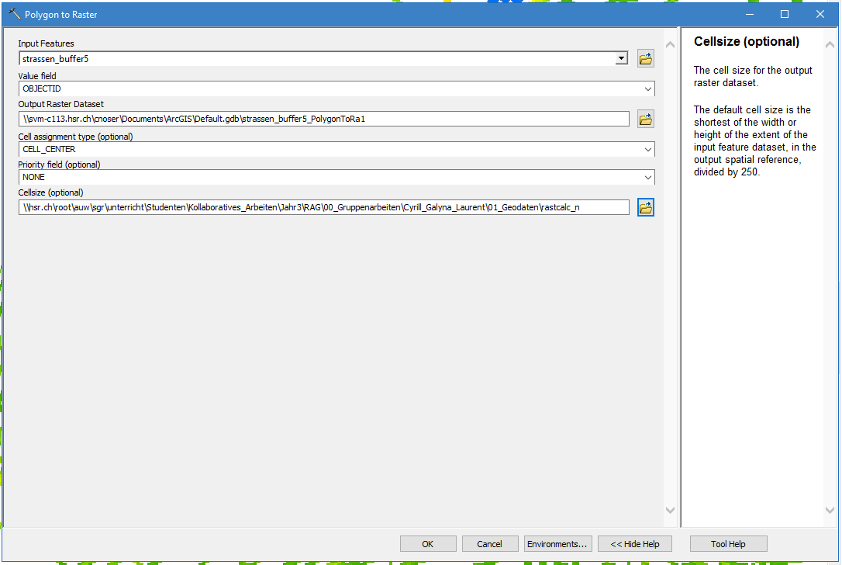Viewport: 842px width, 565px height.
Task: Open Tool Help
Action: 728,544
